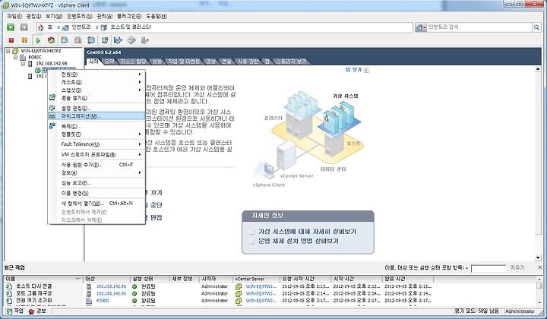Click the floppy drive connect toolbar icon
Screen dimensions: 547x319
coord(118,40)
